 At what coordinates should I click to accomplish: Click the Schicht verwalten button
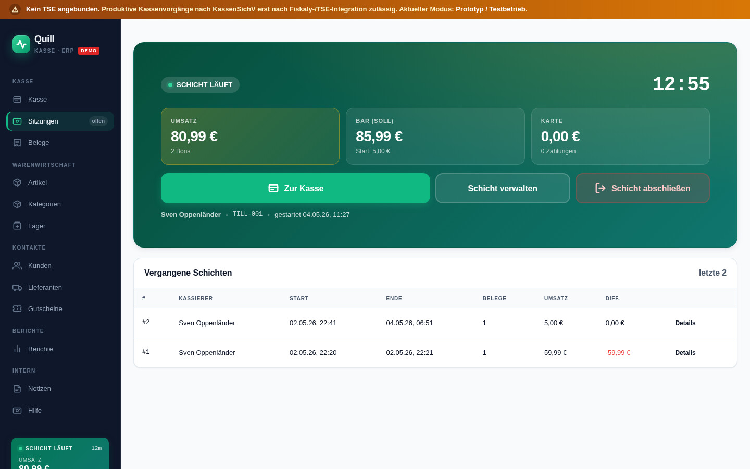503,188
